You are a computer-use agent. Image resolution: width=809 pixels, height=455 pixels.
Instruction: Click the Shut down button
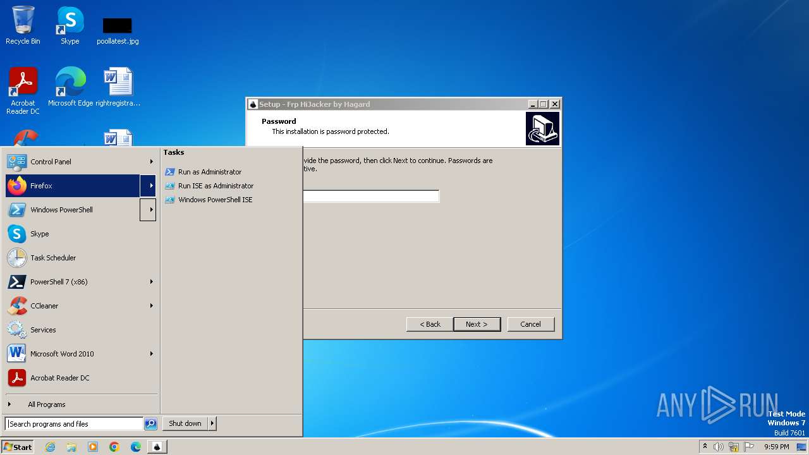coord(185,423)
